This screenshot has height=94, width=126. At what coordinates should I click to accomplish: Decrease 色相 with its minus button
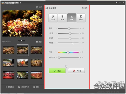click(x=56, y=52)
